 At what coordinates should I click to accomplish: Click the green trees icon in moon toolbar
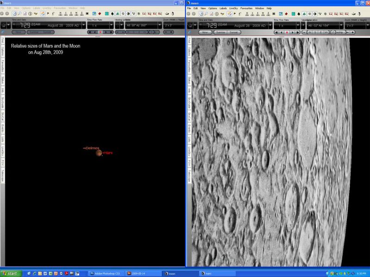304,14
